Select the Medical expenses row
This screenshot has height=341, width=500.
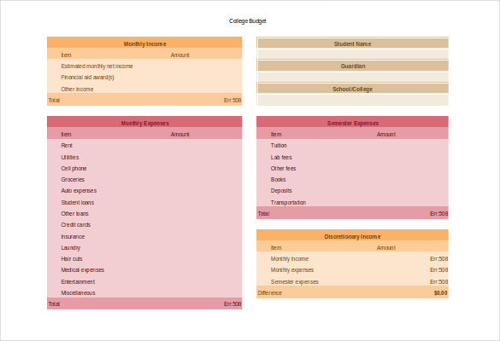pos(144,269)
